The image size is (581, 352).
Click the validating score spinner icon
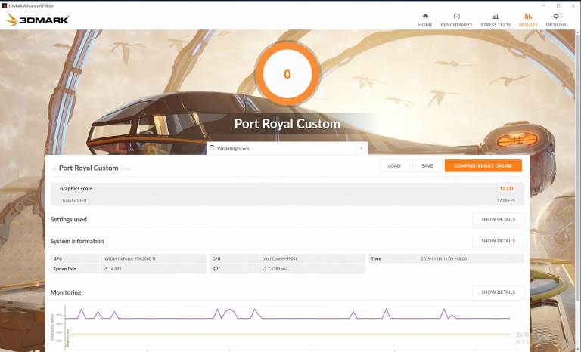pos(212,148)
